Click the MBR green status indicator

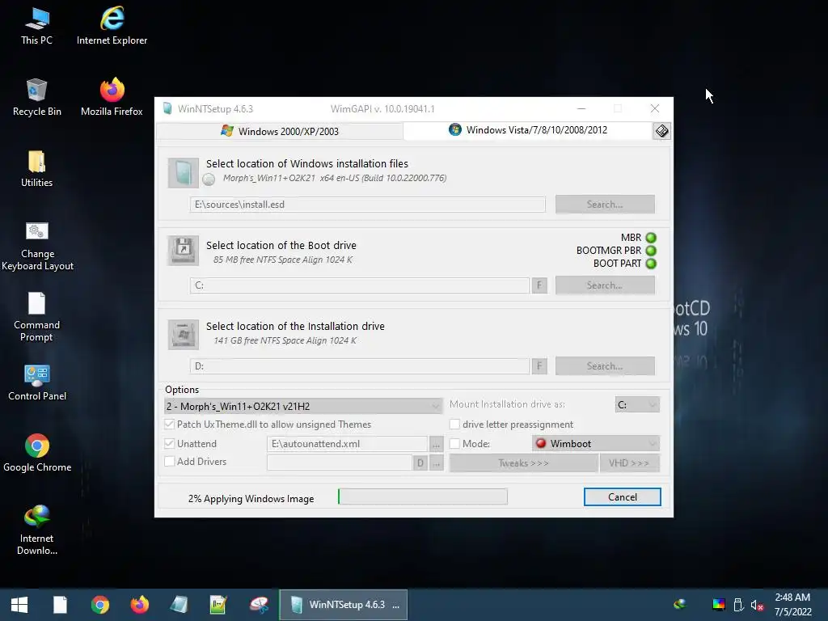(x=651, y=238)
